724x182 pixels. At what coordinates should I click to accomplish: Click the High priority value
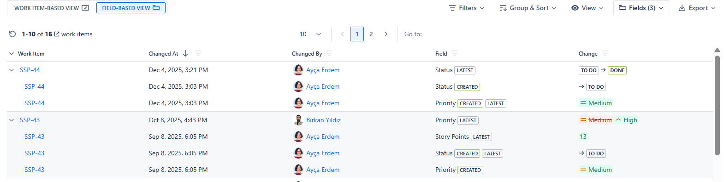point(626,120)
